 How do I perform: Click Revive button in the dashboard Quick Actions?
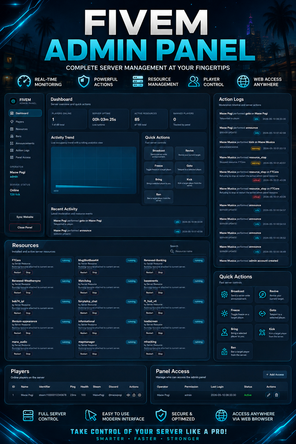pyautogui.click(x=190, y=153)
